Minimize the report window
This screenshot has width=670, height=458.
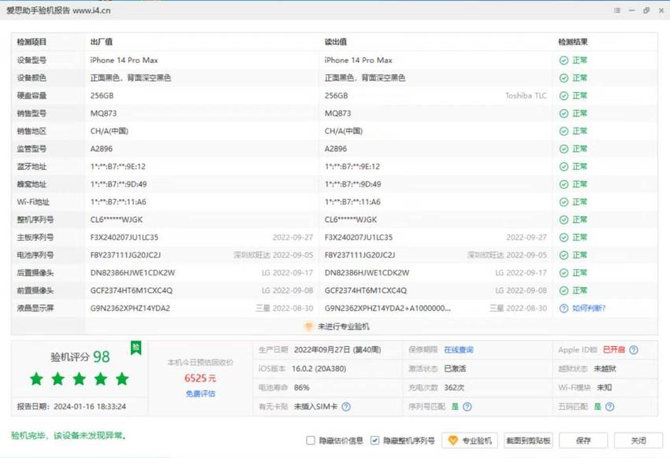click(x=632, y=10)
